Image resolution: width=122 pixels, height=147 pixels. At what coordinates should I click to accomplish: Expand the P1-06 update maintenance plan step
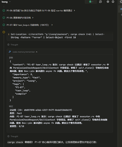33,18
